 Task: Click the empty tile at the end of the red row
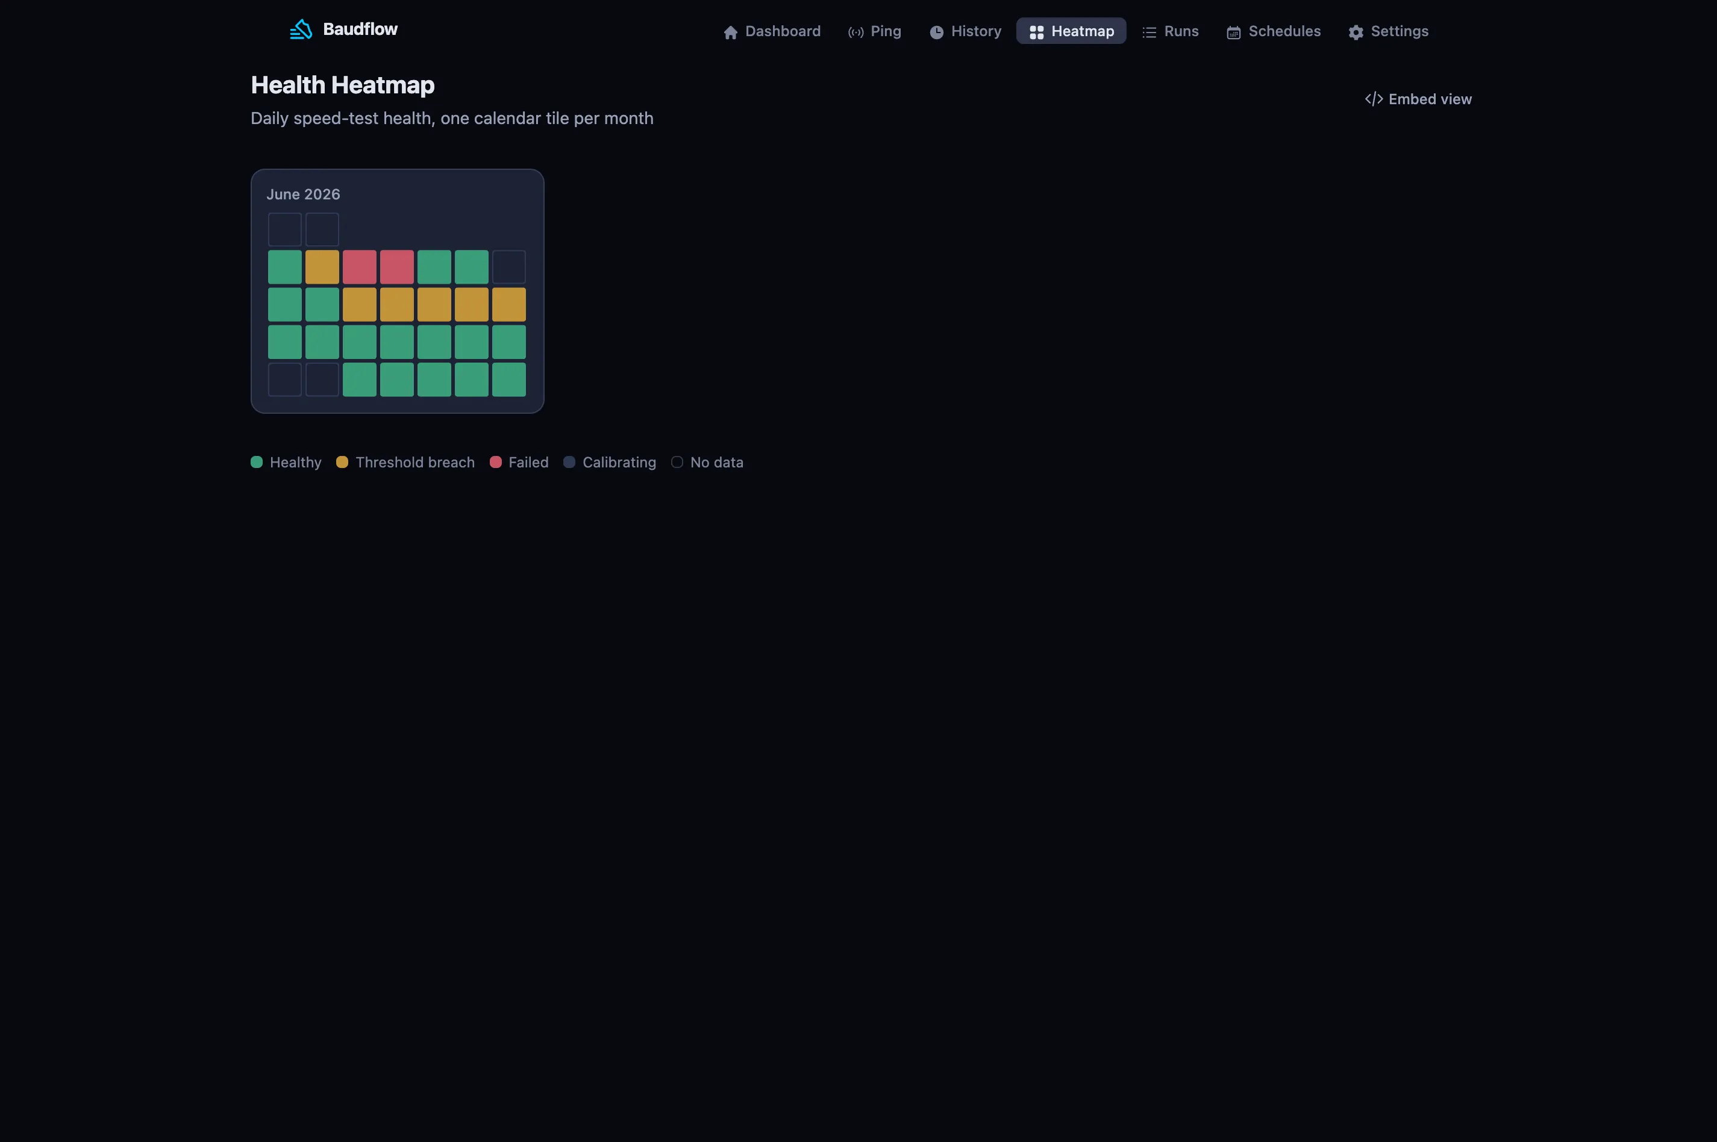click(509, 267)
